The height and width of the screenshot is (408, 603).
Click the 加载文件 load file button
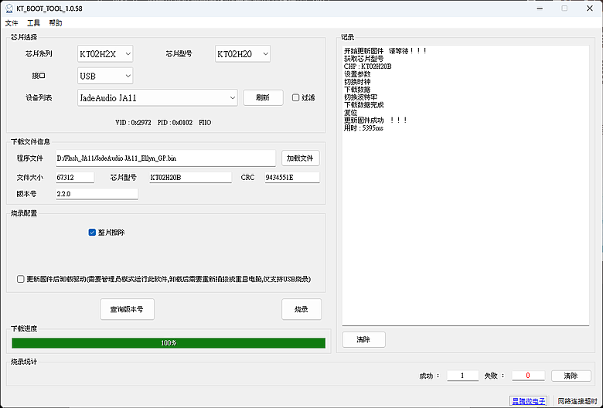pos(301,158)
